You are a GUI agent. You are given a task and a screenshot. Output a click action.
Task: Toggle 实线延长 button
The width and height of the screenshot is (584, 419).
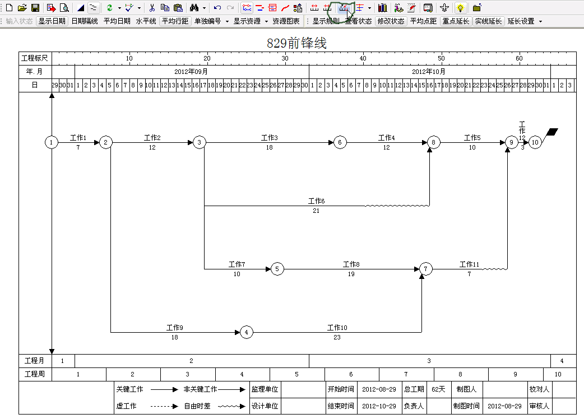(488, 21)
